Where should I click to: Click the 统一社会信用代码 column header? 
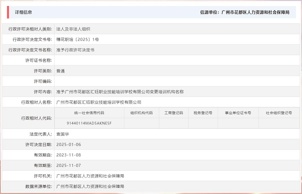click(x=89, y=113)
